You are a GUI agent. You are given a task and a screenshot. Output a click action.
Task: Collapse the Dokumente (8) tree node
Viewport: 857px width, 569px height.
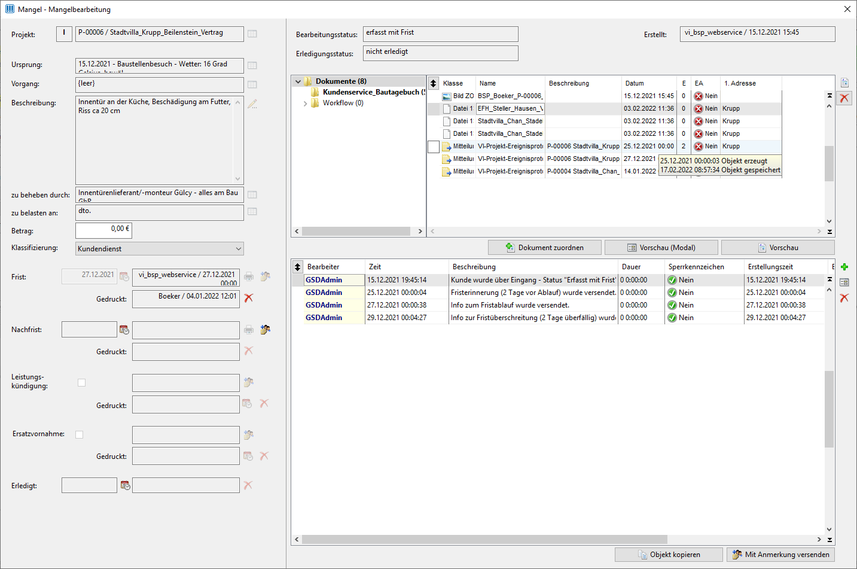point(298,81)
